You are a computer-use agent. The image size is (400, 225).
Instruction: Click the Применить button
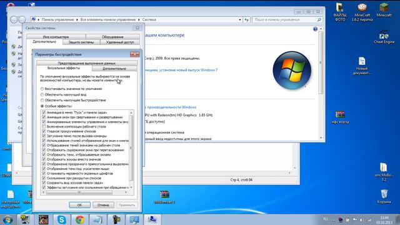(x=126, y=205)
